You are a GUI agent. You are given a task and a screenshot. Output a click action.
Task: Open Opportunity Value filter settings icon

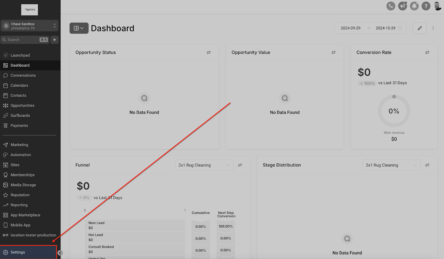[334, 52]
